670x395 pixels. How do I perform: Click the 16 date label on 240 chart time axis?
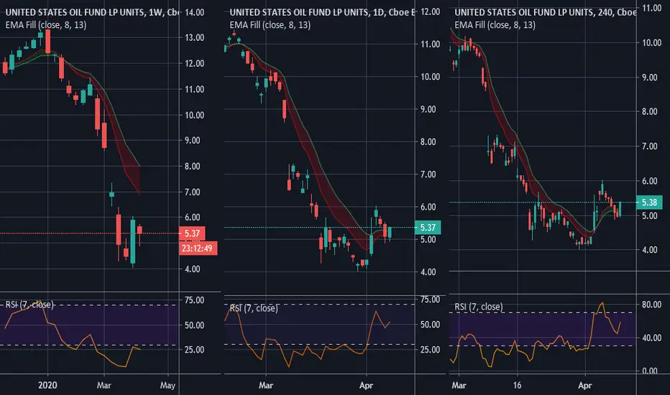(517, 385)
